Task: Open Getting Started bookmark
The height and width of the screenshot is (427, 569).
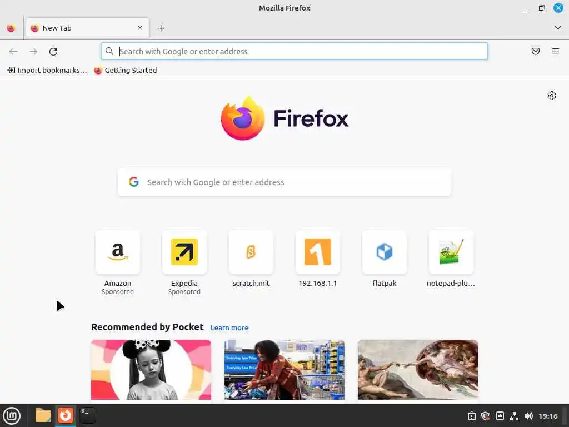Action: pos(126,71)
